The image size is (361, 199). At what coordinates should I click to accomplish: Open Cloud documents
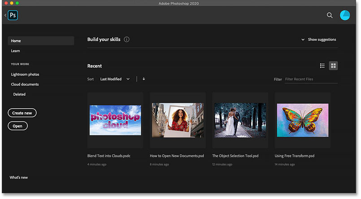click(25, 84)
